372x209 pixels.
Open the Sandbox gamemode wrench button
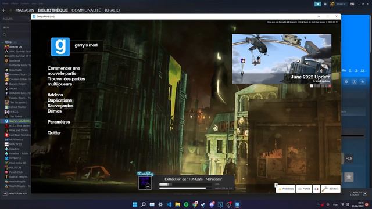click(331, 189)
